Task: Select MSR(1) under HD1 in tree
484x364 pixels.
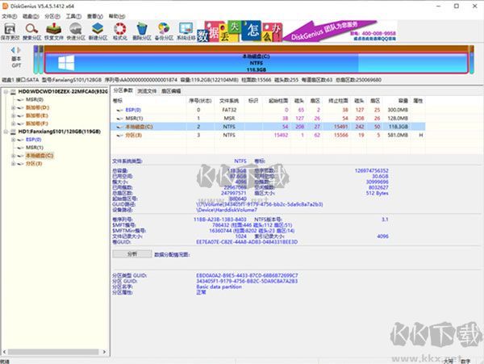Action: click(34, 148)
